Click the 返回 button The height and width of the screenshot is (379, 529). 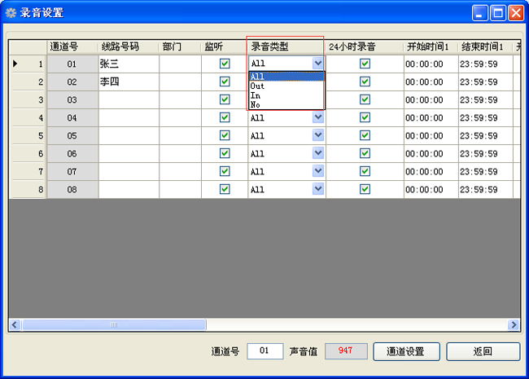coord(483,351)
